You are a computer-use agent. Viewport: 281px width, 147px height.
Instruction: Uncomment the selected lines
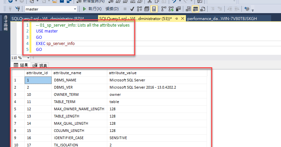coord(220,9)
